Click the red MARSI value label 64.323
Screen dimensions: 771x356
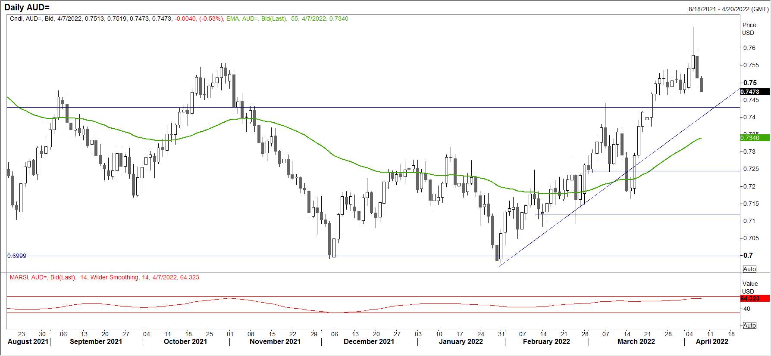click(x=755, y=298)
